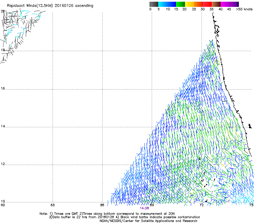Image resolution: width=254 pixels, height=223 pixels.
Task: Click the purple '14:38' time label
Action: coord(144,208)
